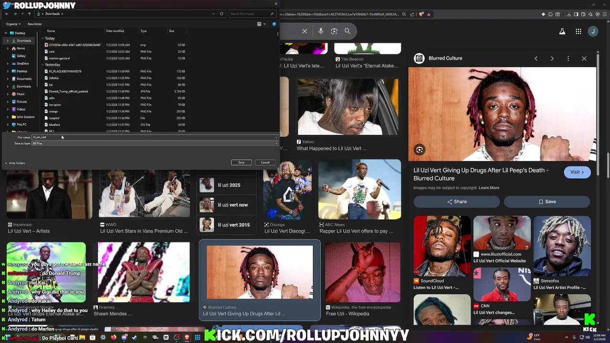Expand the Home tree node
Viewport: 610px width, 343px height.
coord(8,48)
